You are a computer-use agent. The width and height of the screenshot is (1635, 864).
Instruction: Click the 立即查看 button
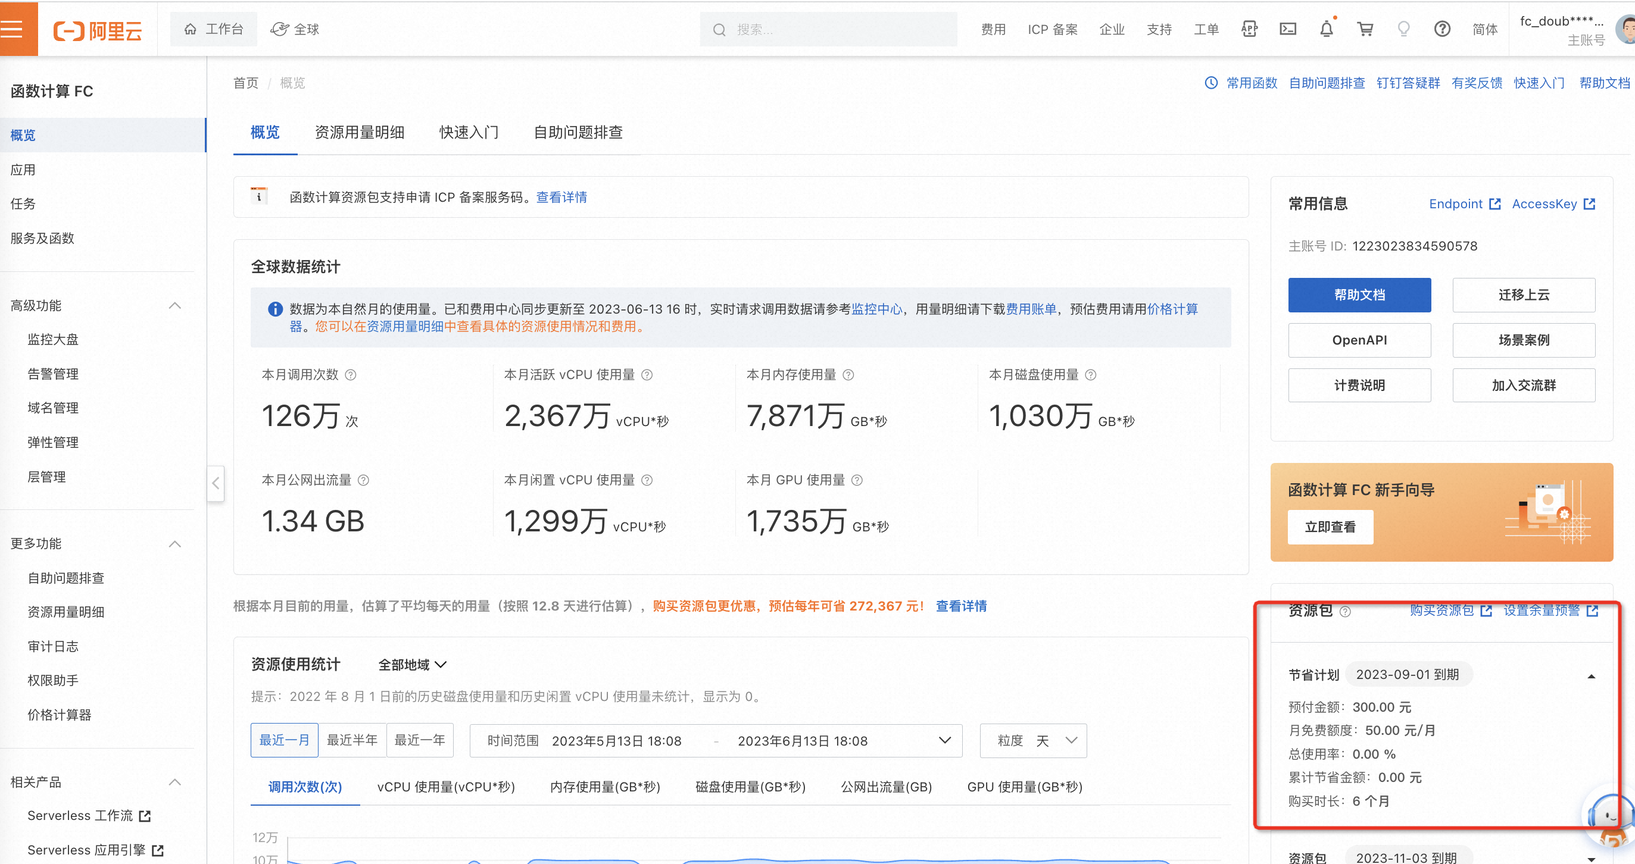pyautogui.click(x=1330, y=527)
